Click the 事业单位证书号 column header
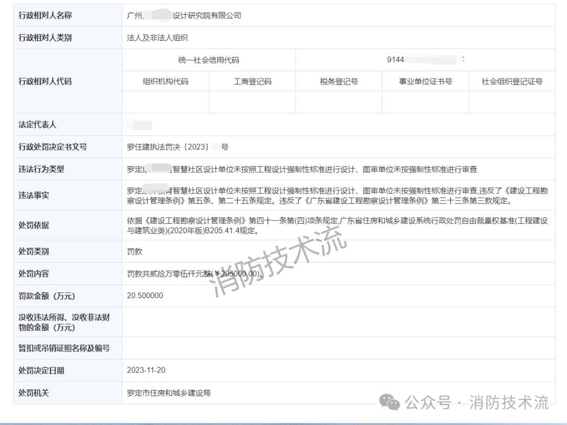Viewport: 567px width, 425px height. [x=426, y=82]
